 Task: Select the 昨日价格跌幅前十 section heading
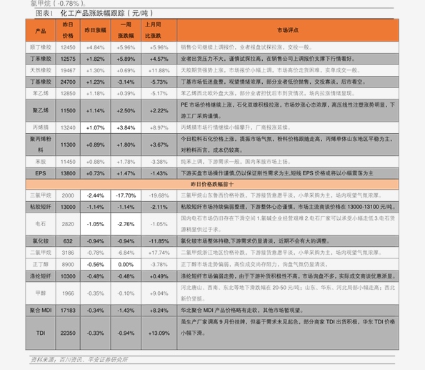(x=212, y=184)
